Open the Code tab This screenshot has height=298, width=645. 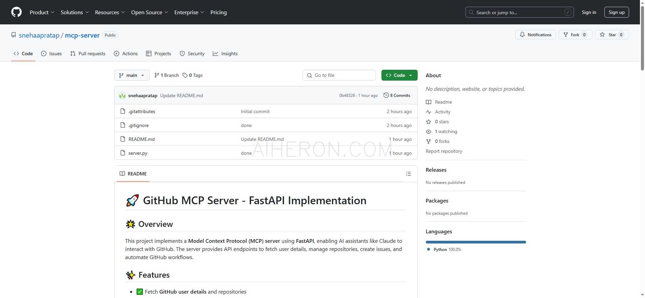(x=23, y=54)
